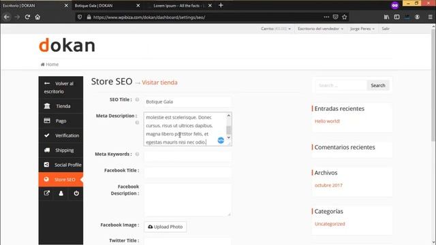Click the power logout sidebar icon
Image resolution: width=436 pixels, height=245 pixels.
pos(76,193)
